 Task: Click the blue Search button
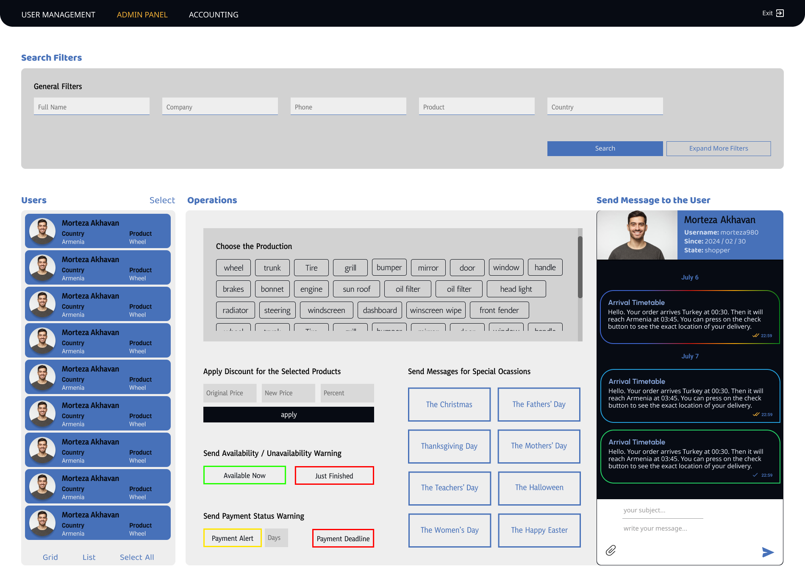tap(605, 148)
